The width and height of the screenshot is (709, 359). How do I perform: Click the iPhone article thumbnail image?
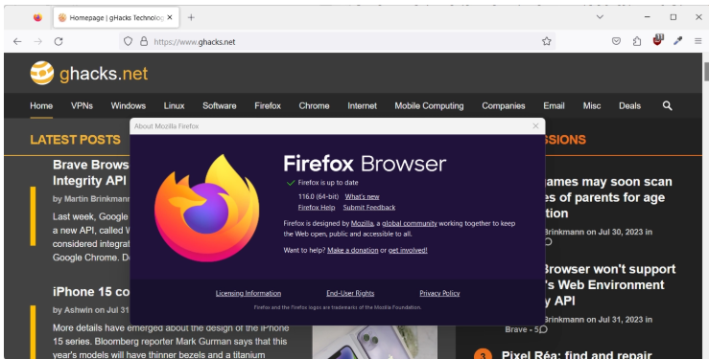pos(375,343)
